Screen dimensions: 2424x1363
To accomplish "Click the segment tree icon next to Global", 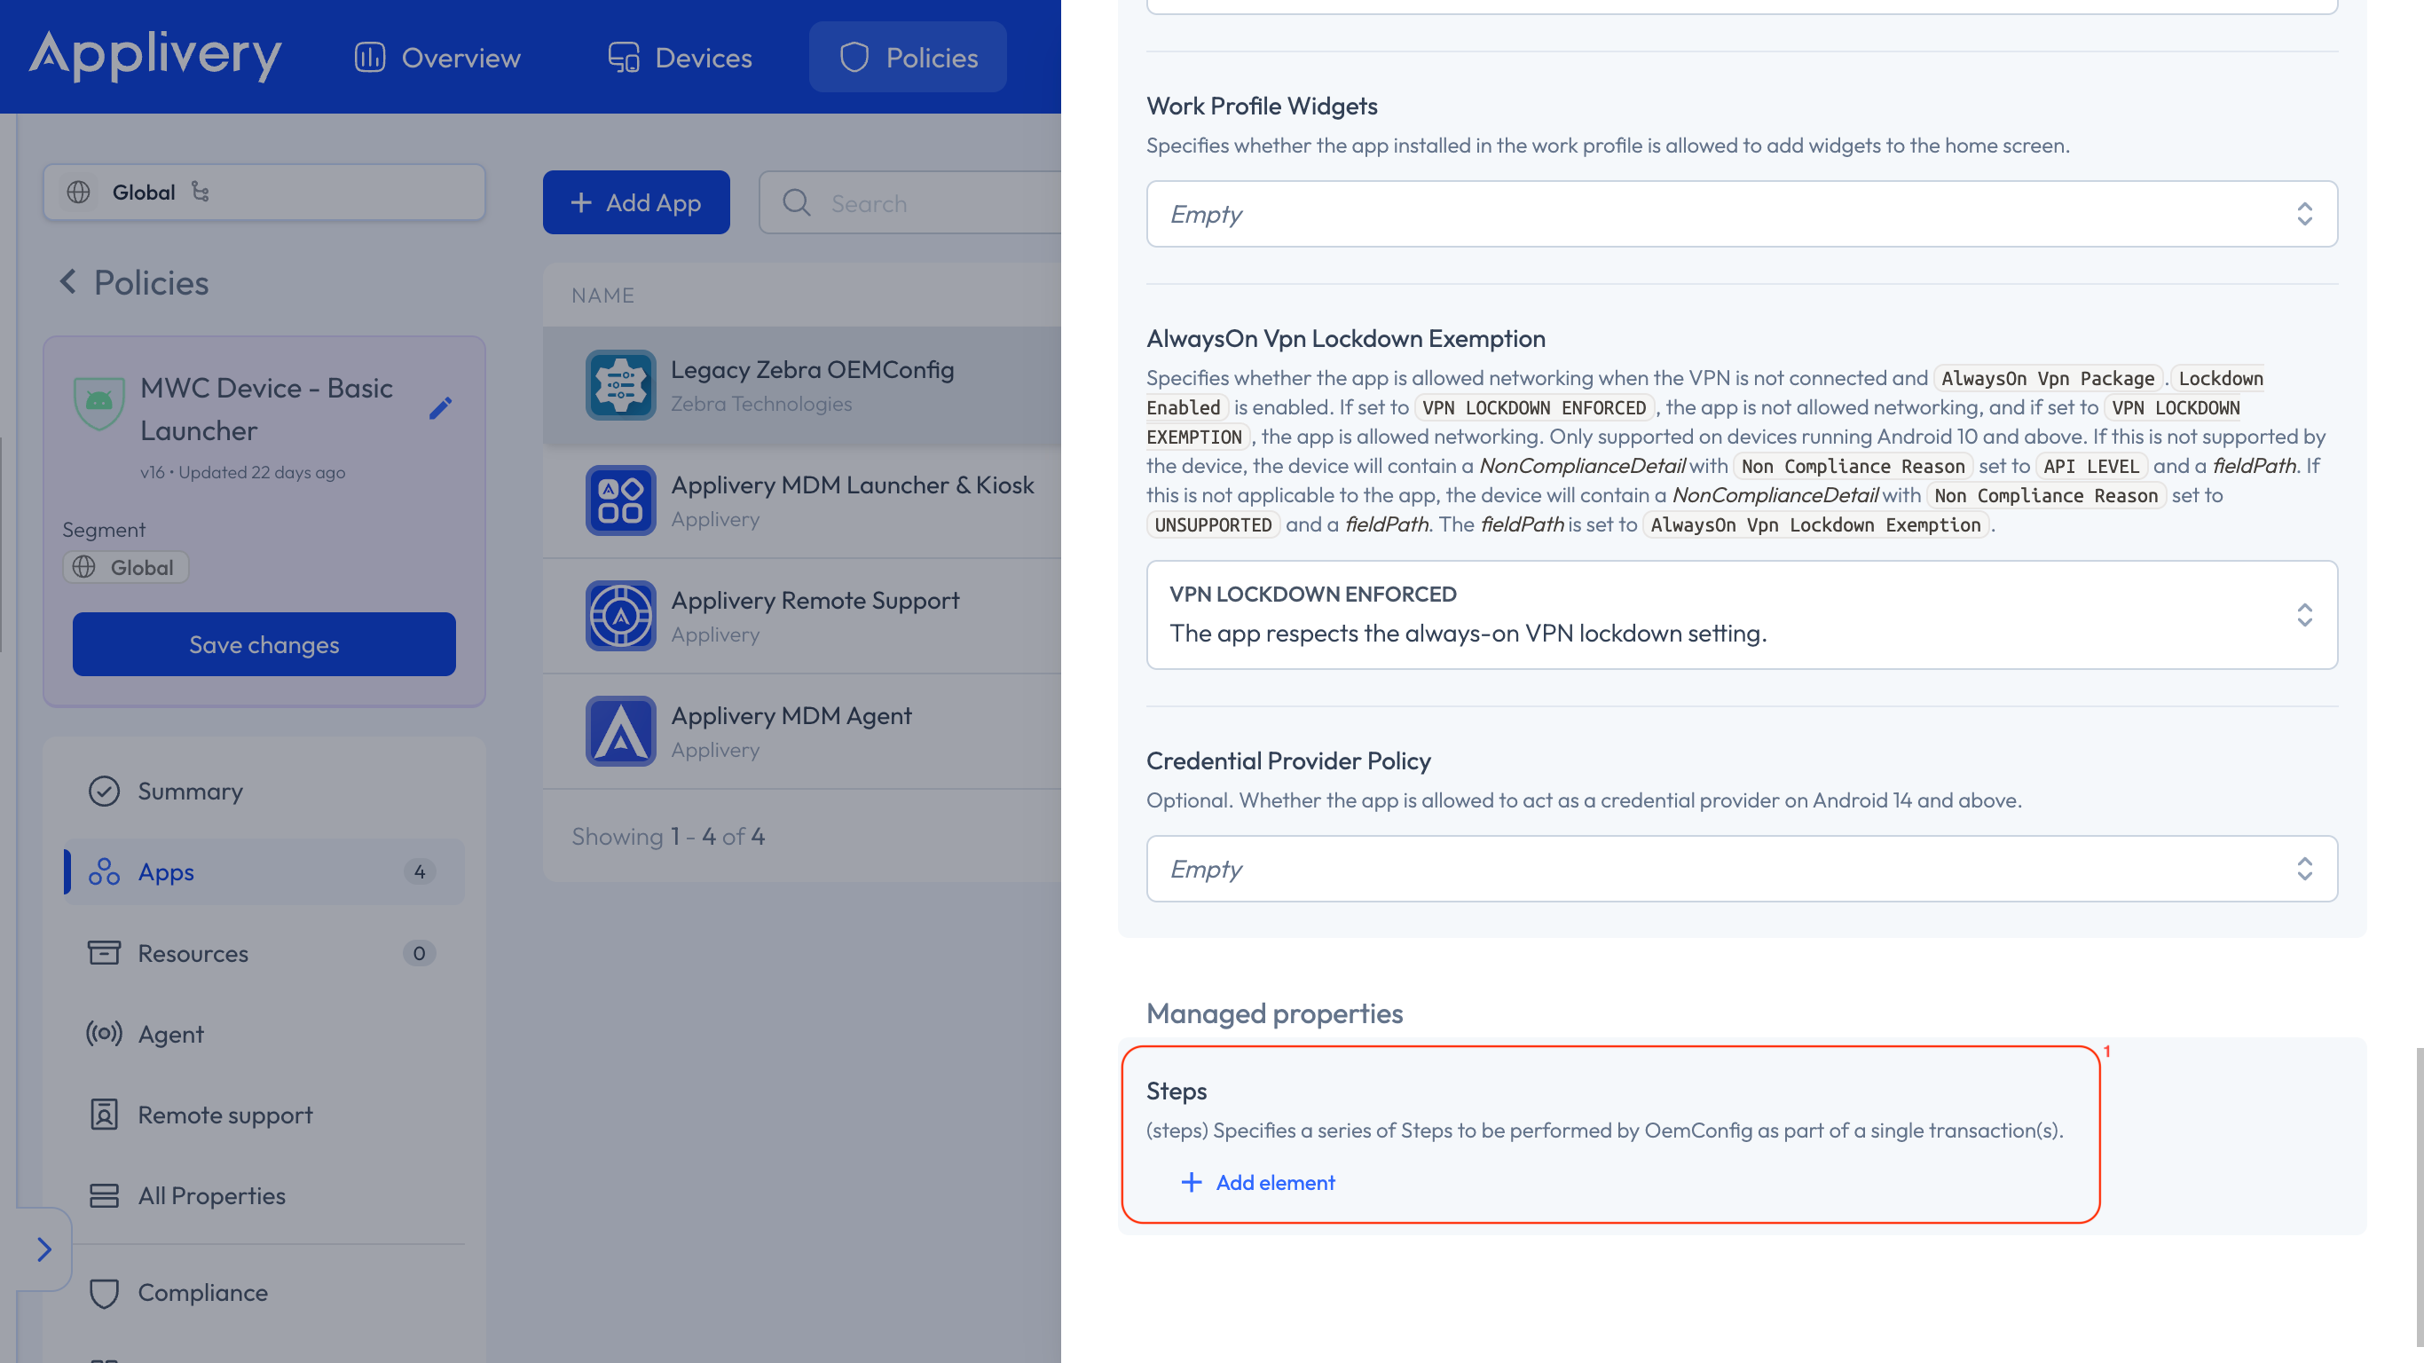I will (201, 192).
